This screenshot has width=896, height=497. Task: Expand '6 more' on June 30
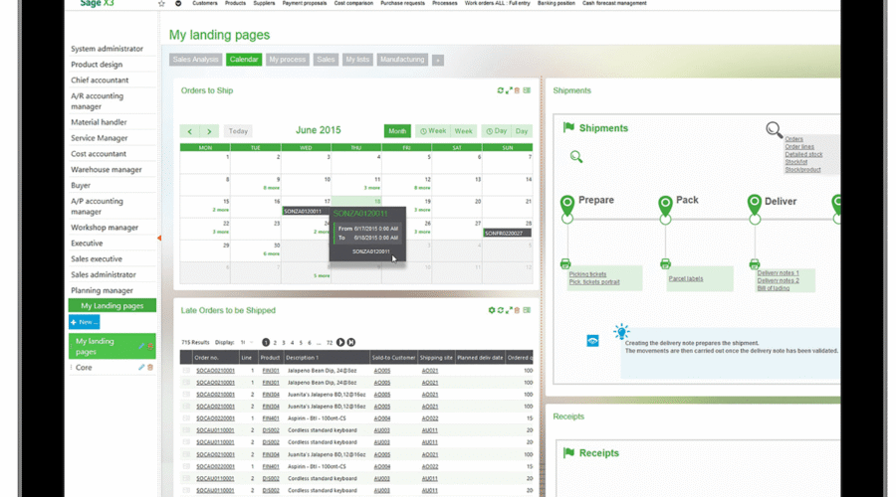[x=271, y=253]
